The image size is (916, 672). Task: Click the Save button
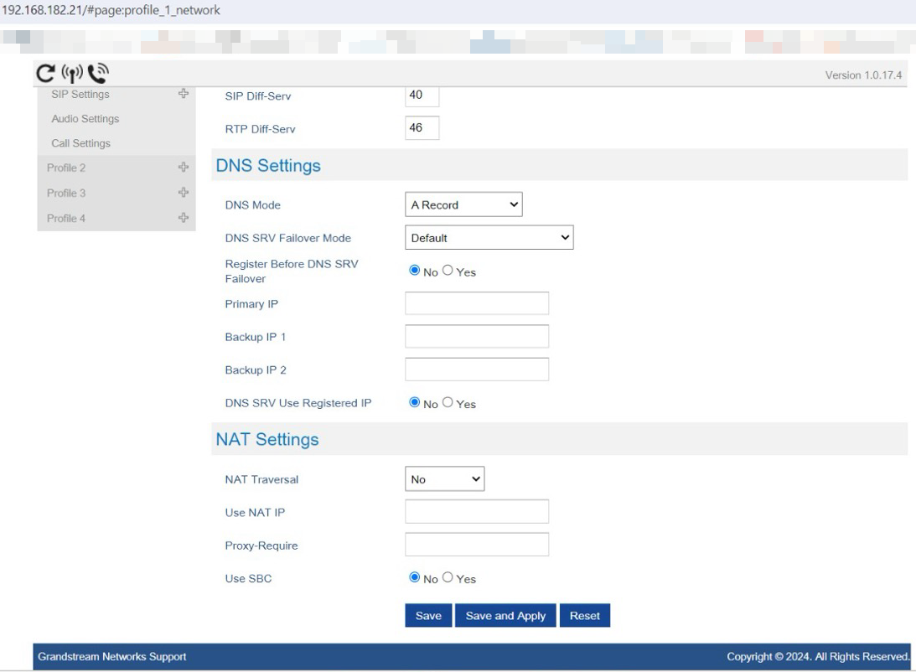(428, 616)
